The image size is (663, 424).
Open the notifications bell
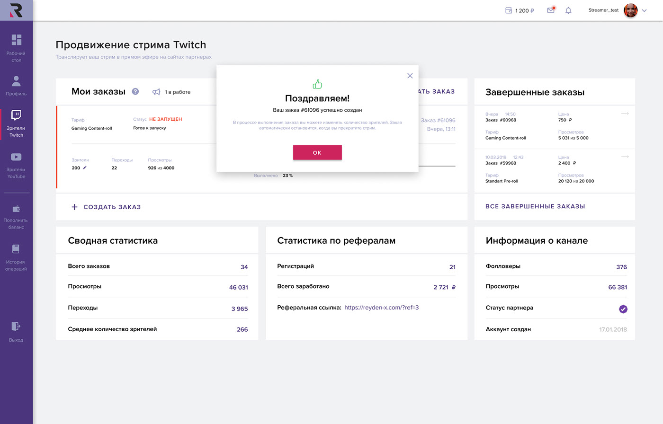pos(568,10)
